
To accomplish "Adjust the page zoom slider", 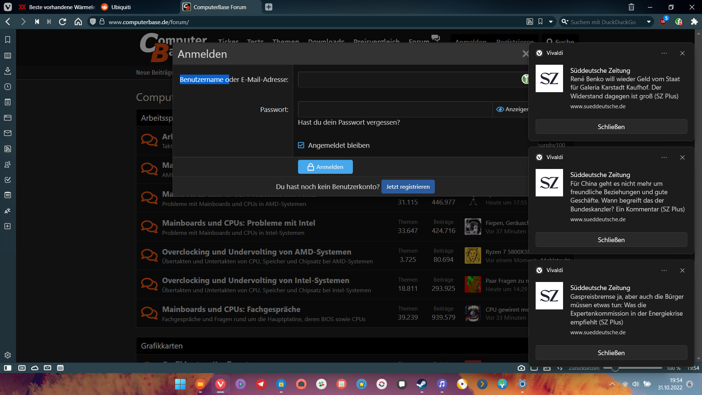I will pyautogui.click(x=615, y=368).
